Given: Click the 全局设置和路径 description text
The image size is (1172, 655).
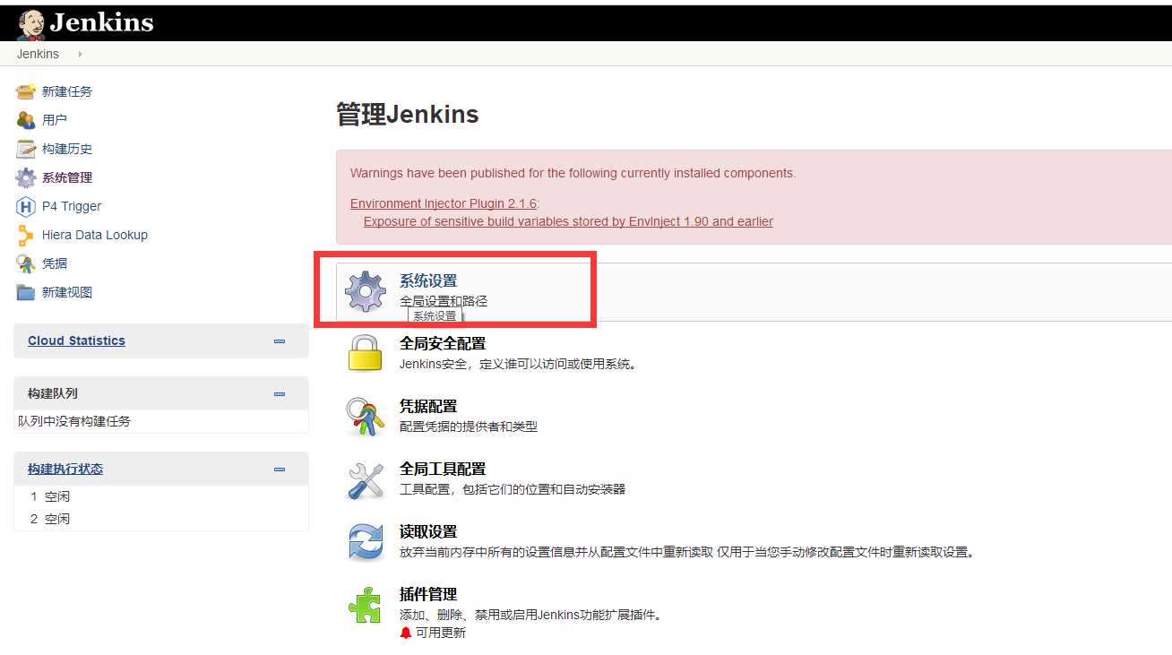Looking at the screenshot, I should 444,301.
